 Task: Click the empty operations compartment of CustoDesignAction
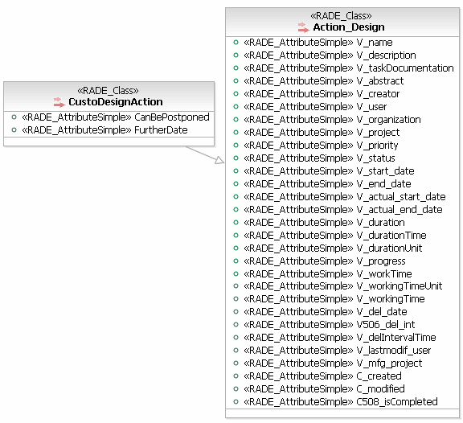(x=109, y=142)
